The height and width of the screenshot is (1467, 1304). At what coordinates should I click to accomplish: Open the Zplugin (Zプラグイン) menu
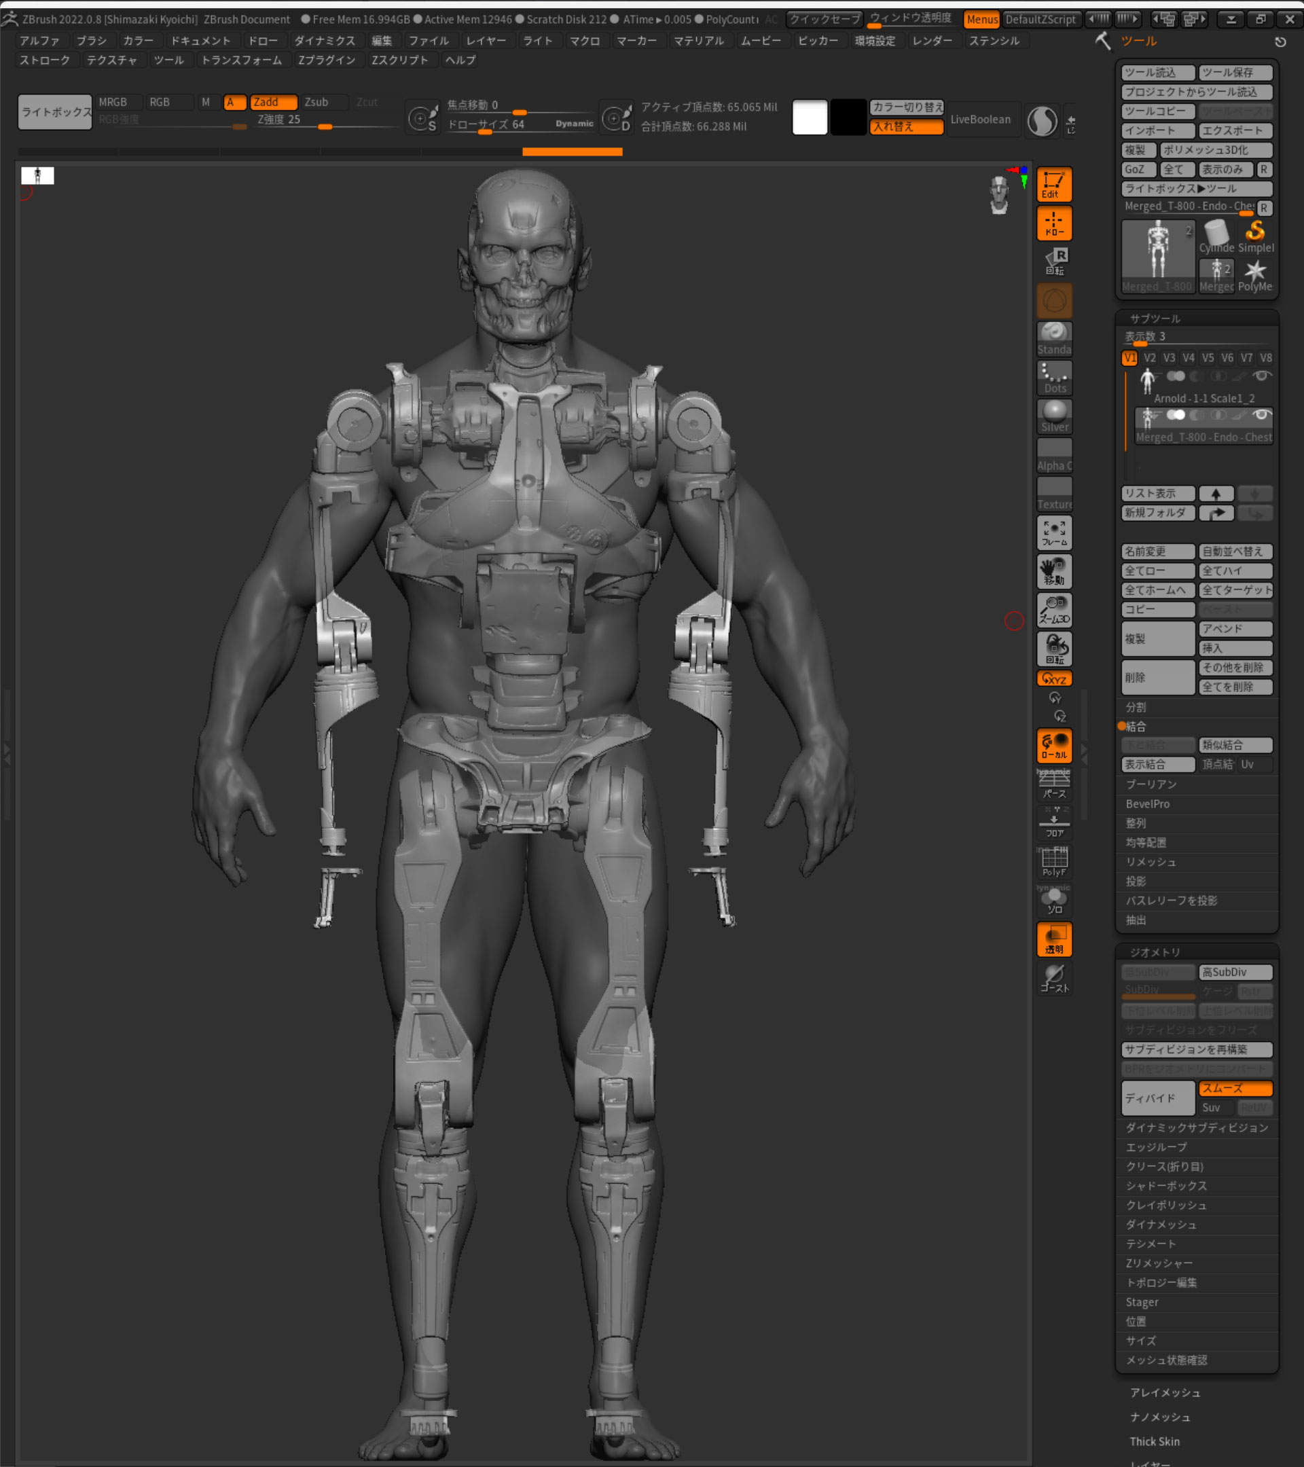[327, 60]
